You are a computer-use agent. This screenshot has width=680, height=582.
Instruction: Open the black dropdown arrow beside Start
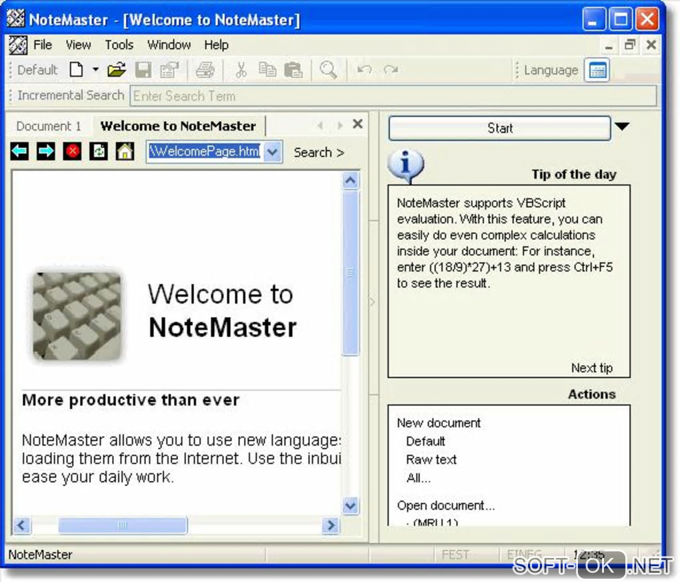pyautogui.click(x=622, y=127)
